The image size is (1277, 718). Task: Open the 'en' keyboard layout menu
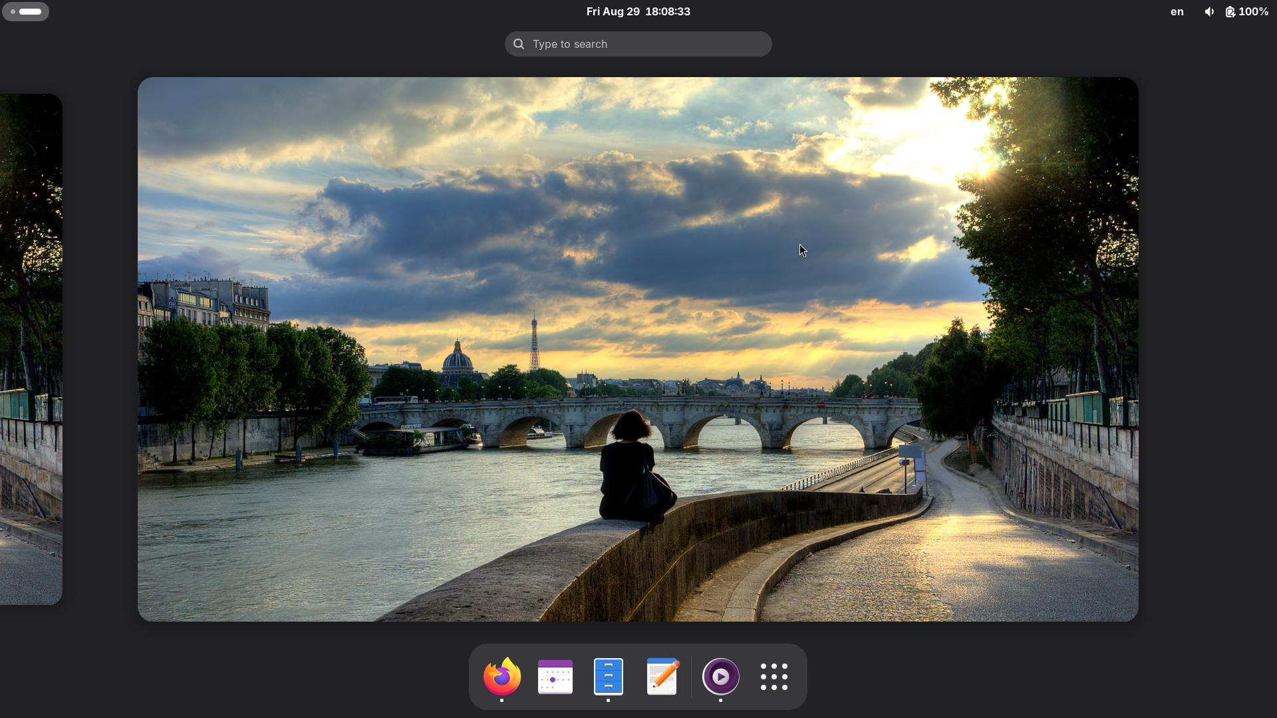coord(1177,11)
